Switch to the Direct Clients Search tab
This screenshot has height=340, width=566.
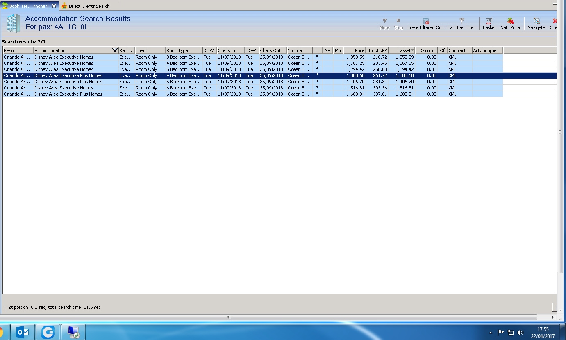click(89, 6)
